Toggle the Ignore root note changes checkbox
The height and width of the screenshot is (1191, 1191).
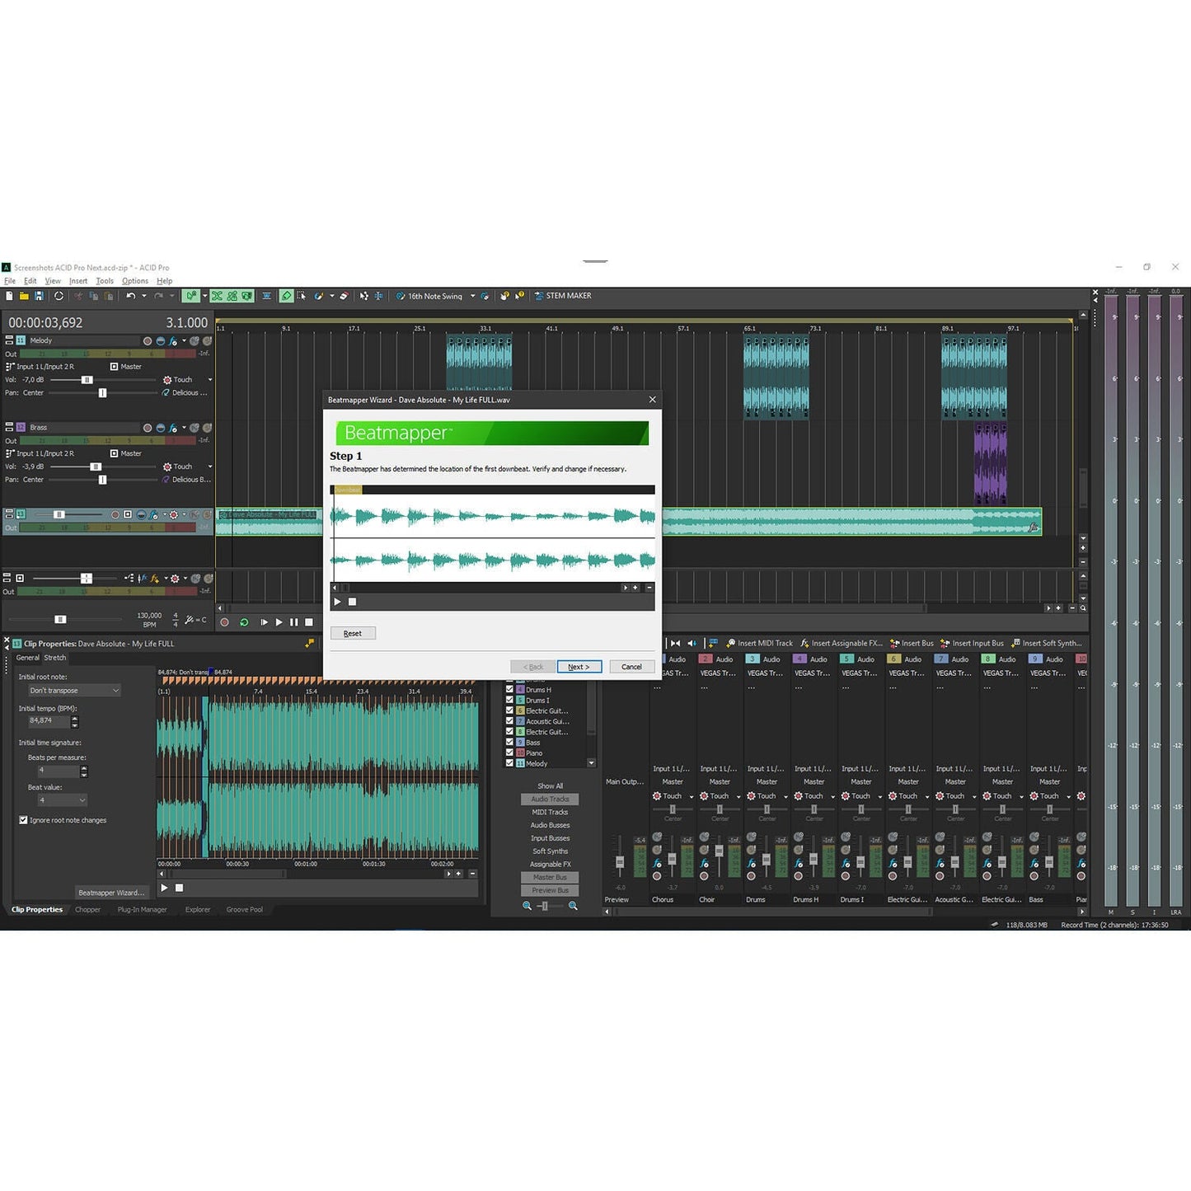coord(23,820)
